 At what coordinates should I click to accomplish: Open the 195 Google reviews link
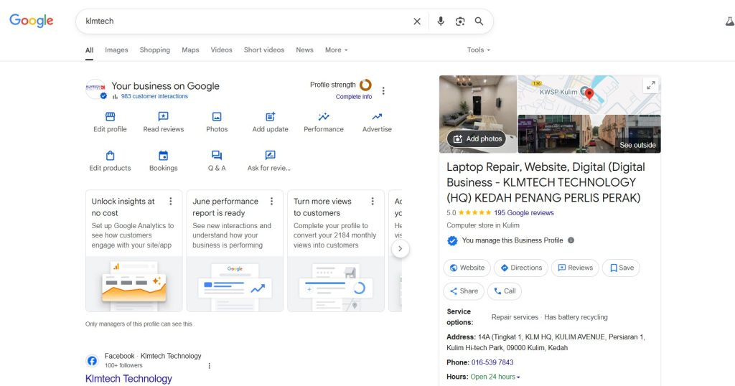pos(523,212)
